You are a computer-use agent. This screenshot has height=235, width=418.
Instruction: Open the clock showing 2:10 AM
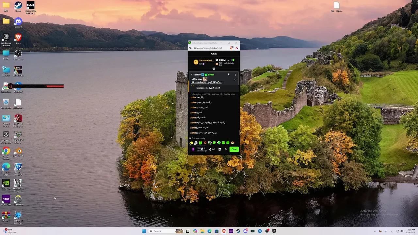click(411, 231)
